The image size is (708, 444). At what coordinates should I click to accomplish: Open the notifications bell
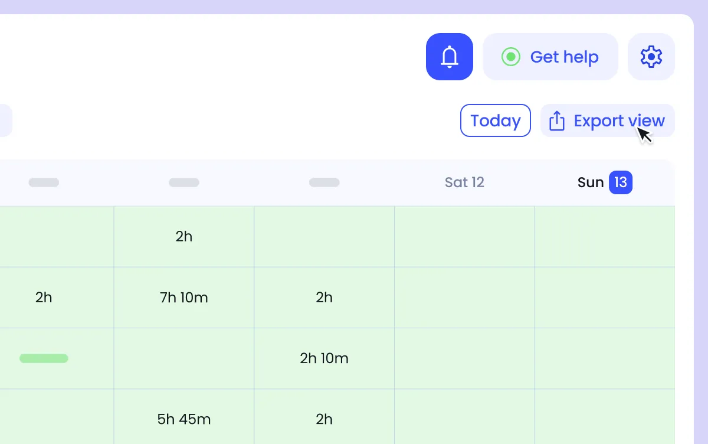coord(449,57)
